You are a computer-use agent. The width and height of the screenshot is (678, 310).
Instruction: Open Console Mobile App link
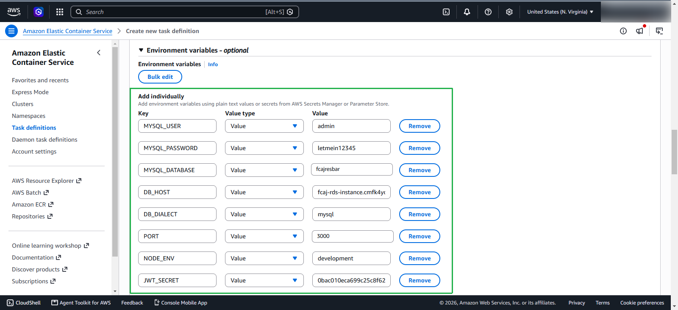[x=181, y=303]
